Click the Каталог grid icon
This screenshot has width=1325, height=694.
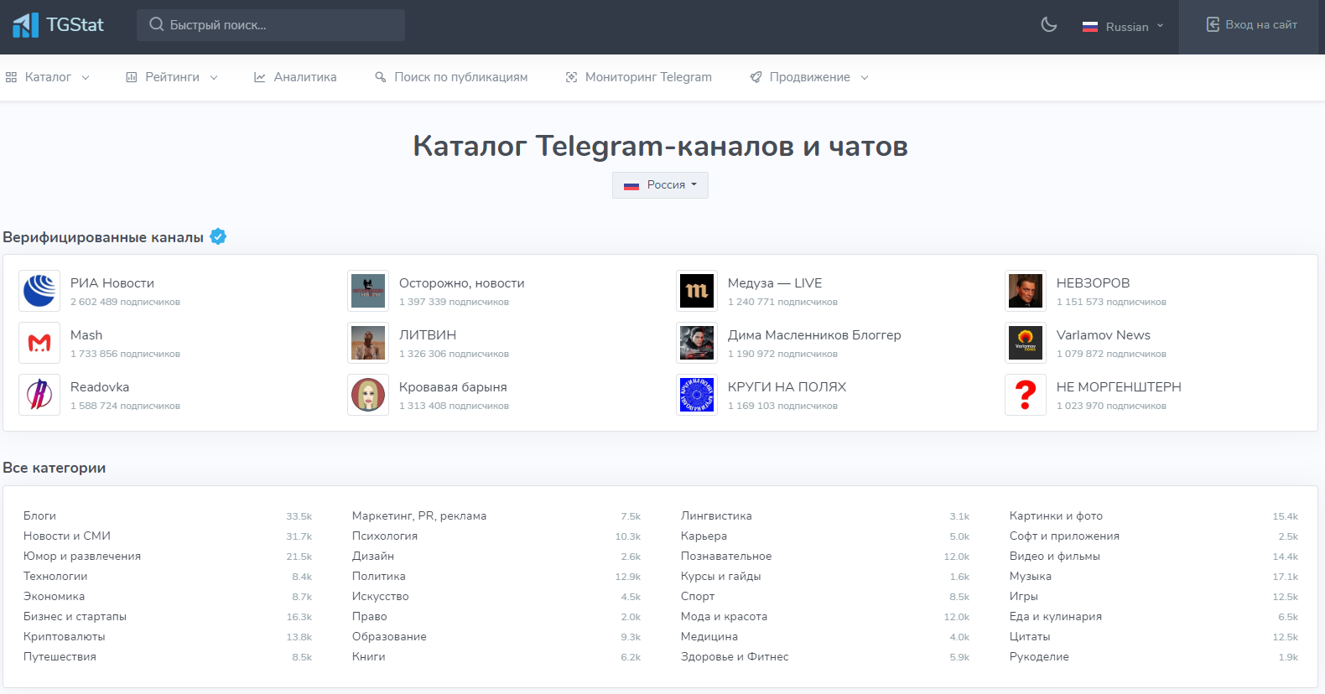pyautogui.click(x=11, y=77)
